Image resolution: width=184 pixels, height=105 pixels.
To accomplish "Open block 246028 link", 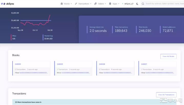I will [x=102, y=64].
